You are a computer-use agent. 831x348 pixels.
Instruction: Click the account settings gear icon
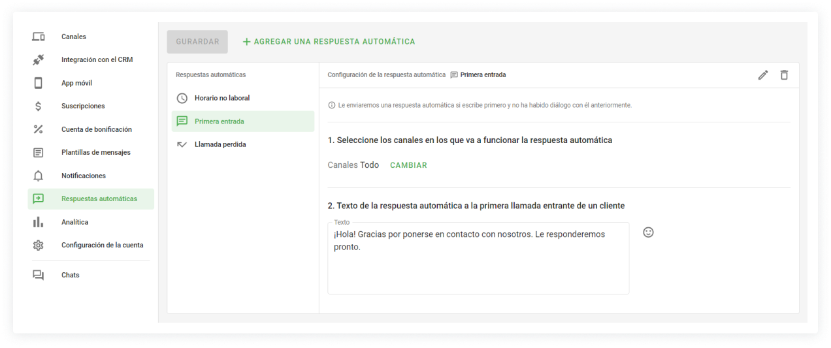[39, 245]
